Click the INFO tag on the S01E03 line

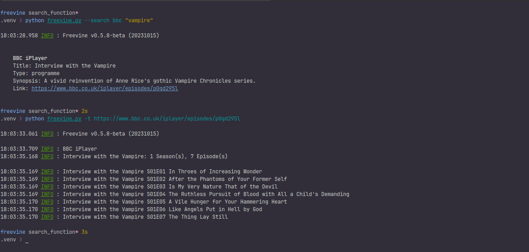click(x=47, y=187)
